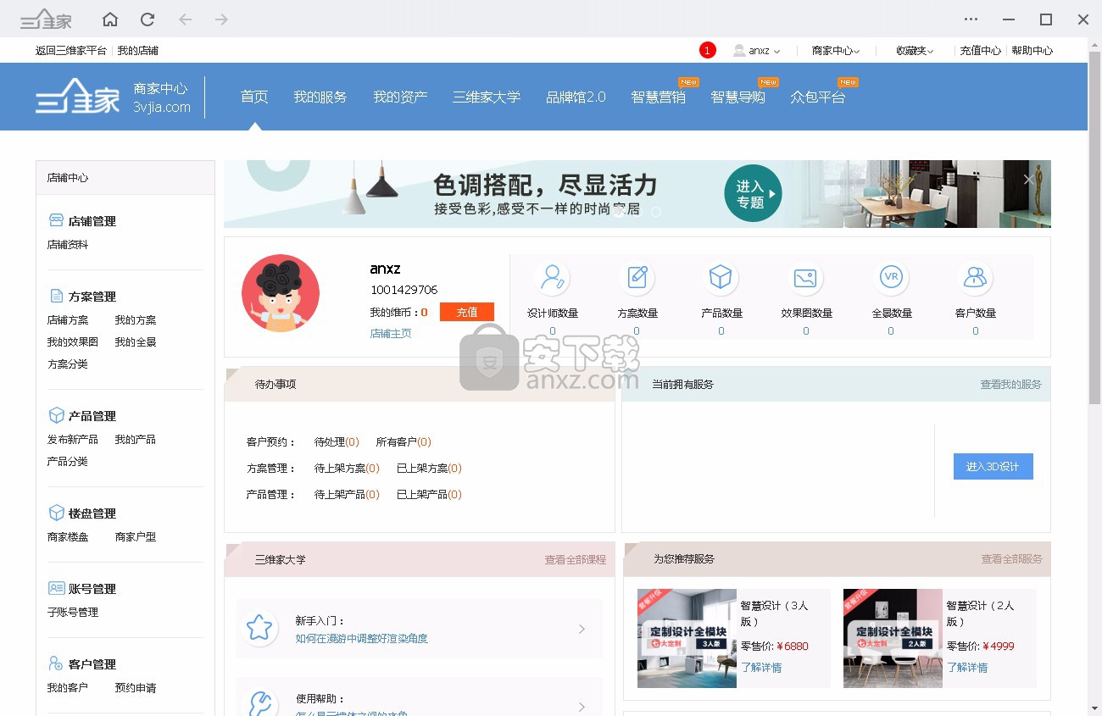Click the 进入3D设计 button
This screenshot has height=716, width=1102.
[x=993, y=466]
